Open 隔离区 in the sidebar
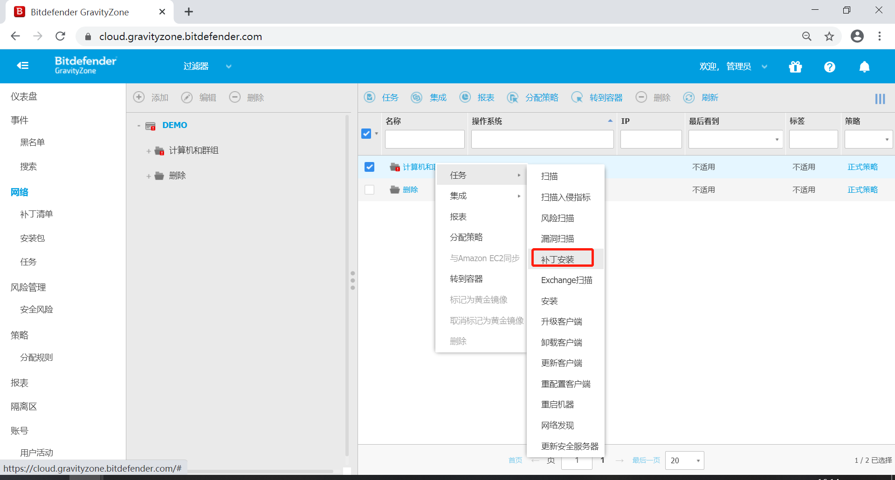The height and width of the screenshot is (480, 895). 24,406
